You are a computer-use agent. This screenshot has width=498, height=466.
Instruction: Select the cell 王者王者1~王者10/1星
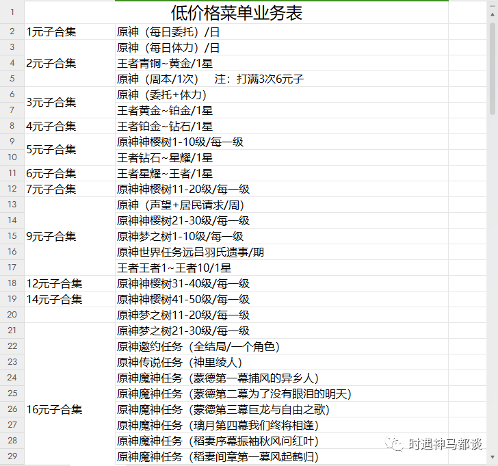(x=281, y=268)
